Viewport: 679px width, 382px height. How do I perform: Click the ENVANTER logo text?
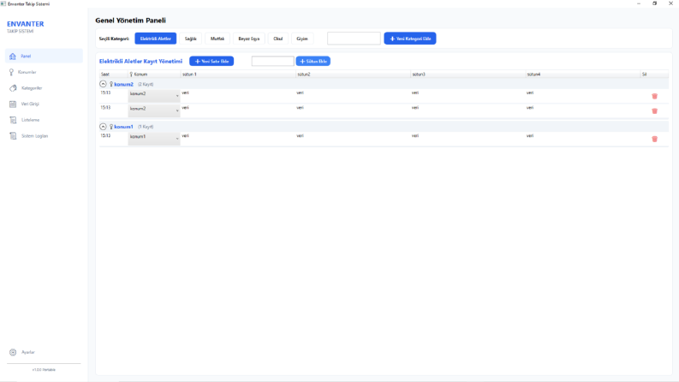coord(25,24)
